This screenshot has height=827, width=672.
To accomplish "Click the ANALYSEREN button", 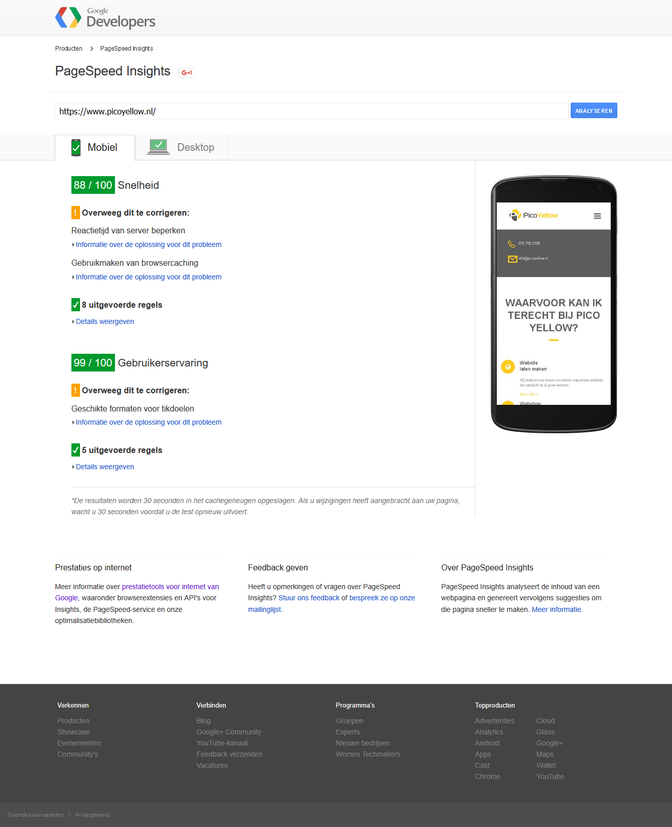I will [x=594, y=111].
